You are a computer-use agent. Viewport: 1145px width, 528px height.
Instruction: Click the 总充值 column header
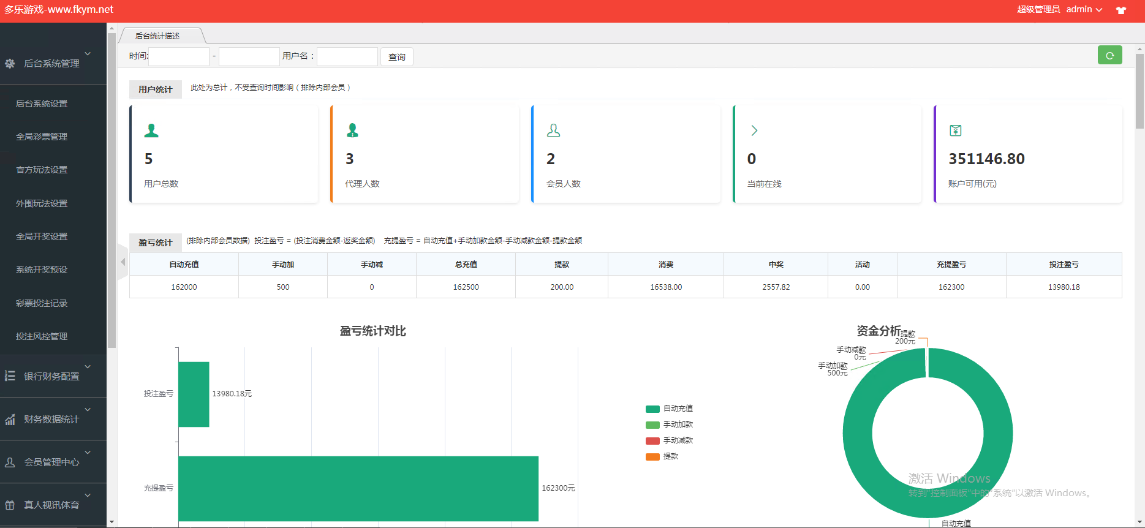(466, 265)
